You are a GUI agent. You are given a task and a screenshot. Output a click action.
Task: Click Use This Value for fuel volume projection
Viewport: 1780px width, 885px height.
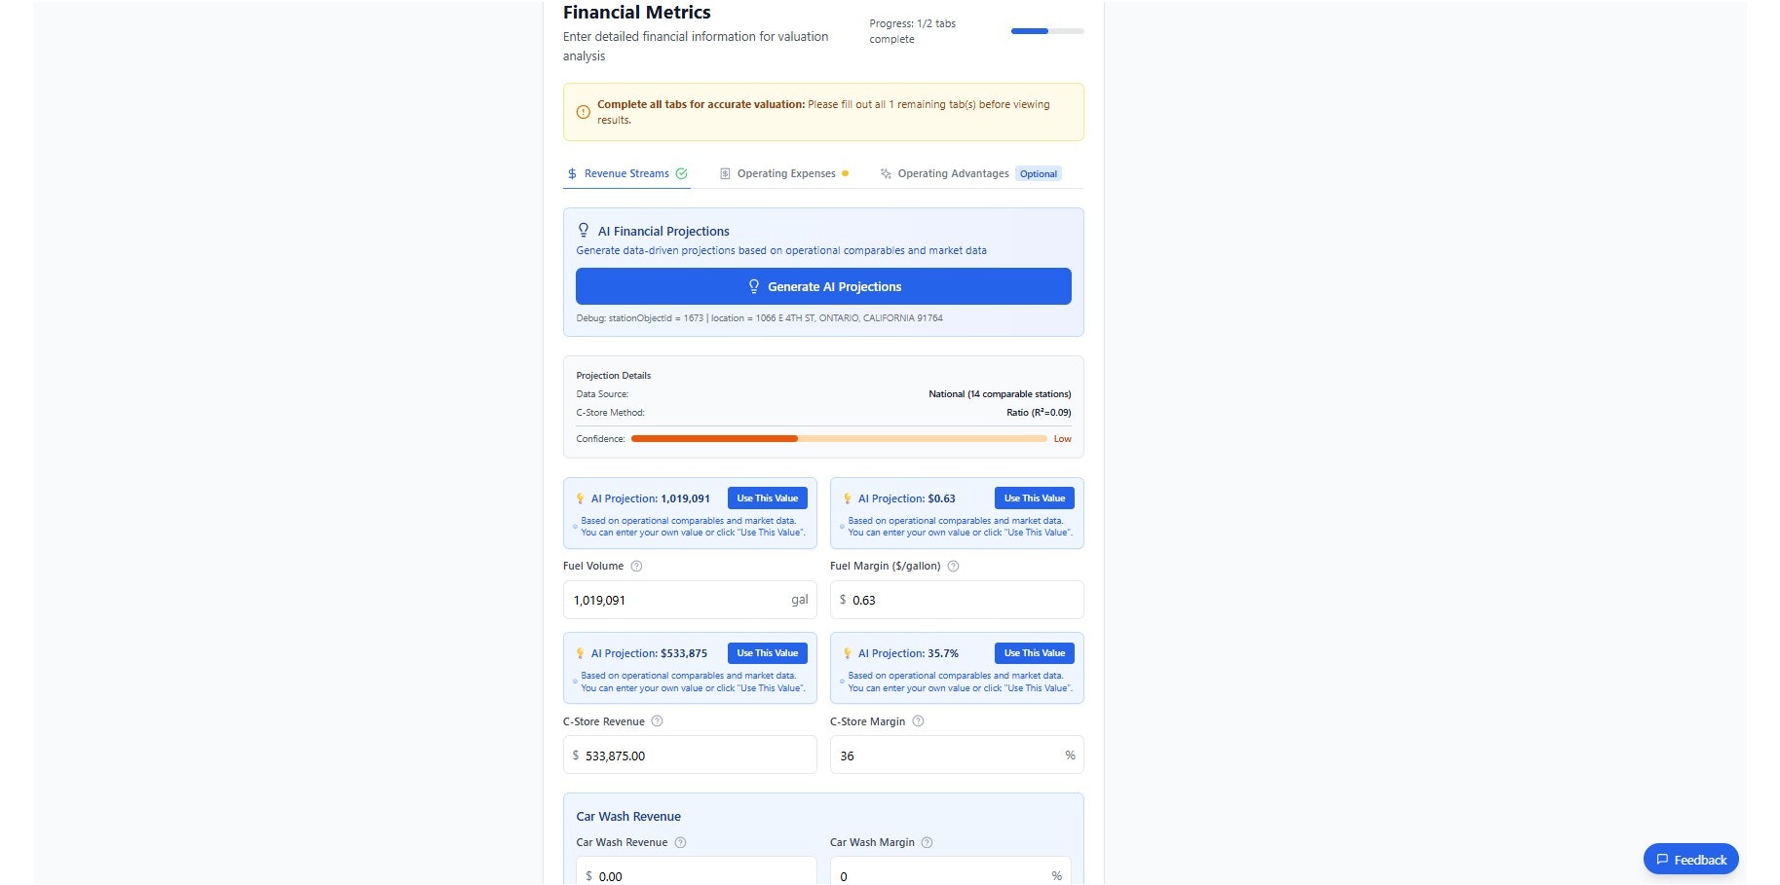(x=767, y=498)
